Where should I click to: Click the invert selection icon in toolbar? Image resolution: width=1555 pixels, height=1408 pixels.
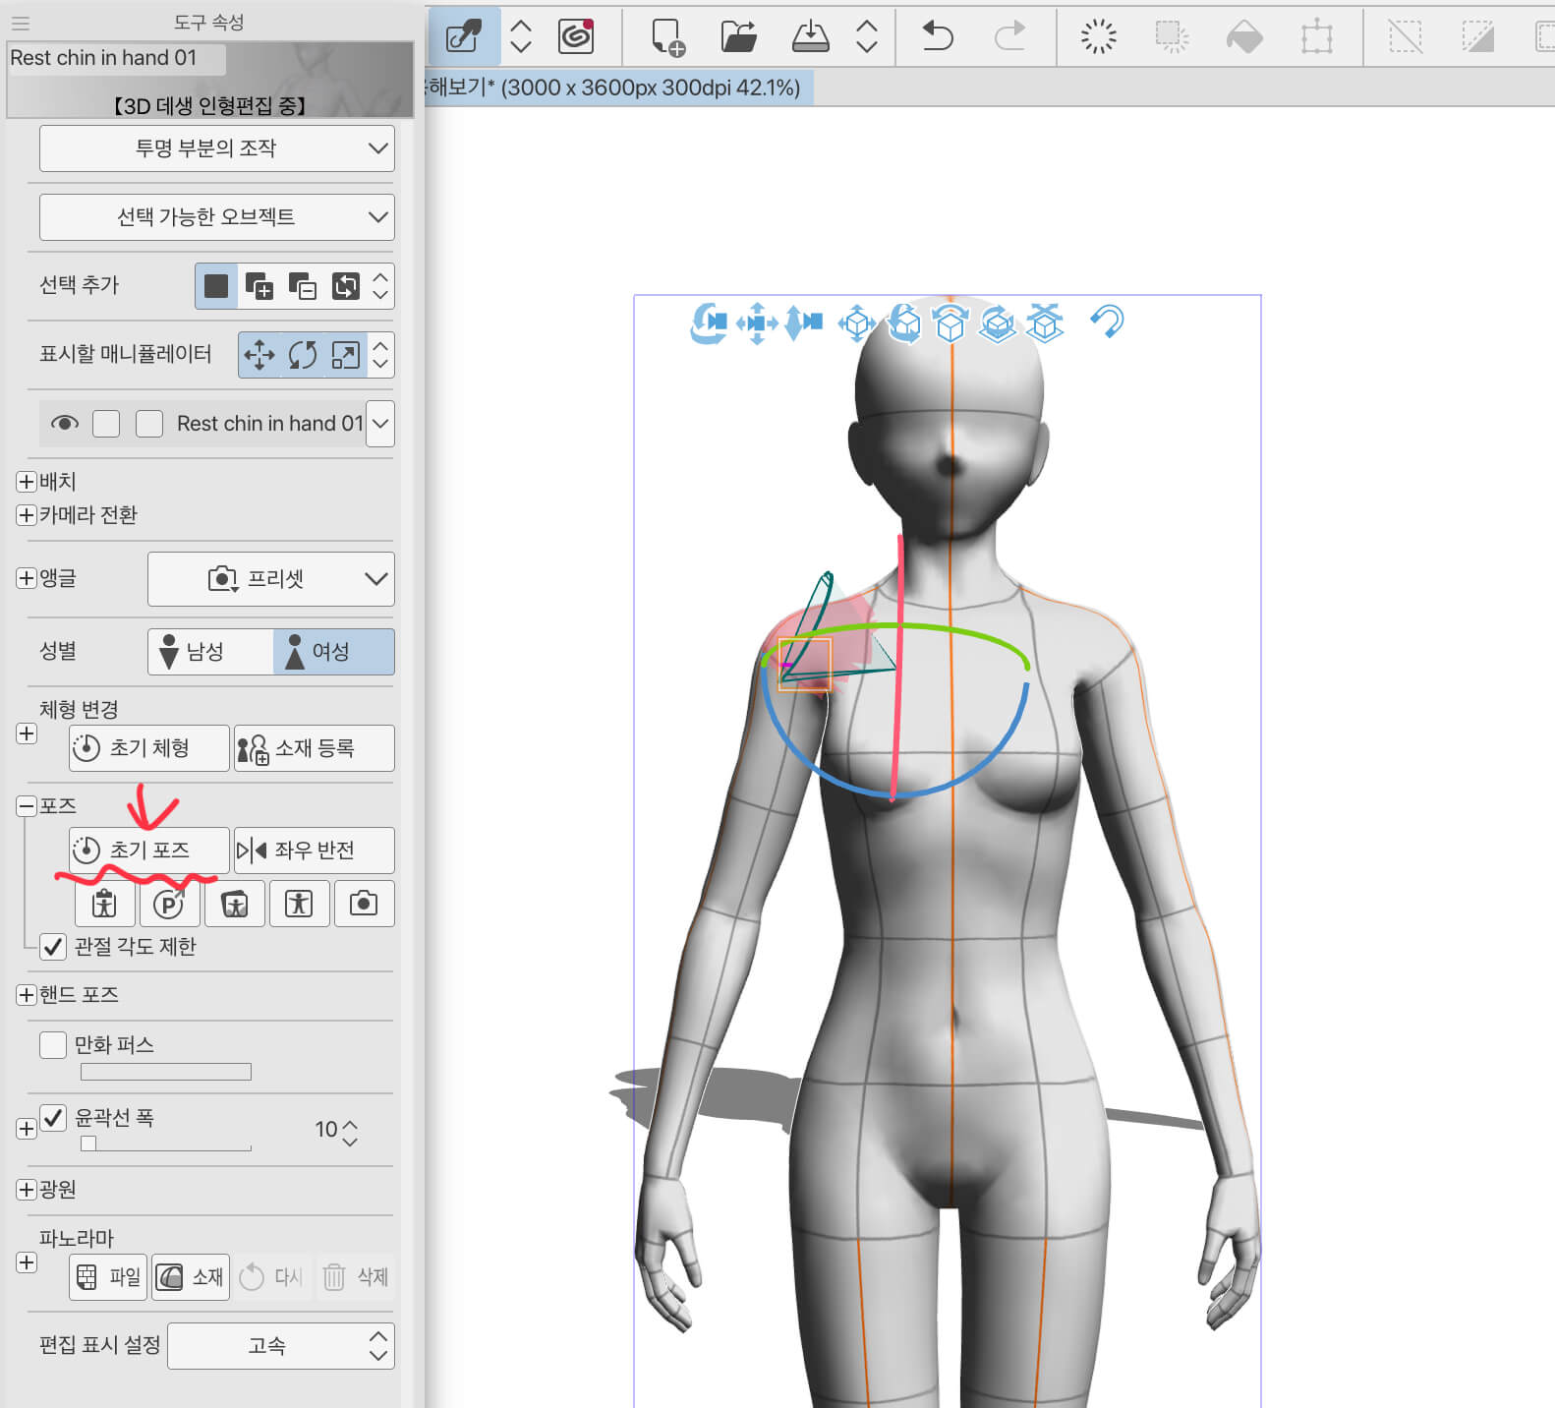pos(1477,37)
